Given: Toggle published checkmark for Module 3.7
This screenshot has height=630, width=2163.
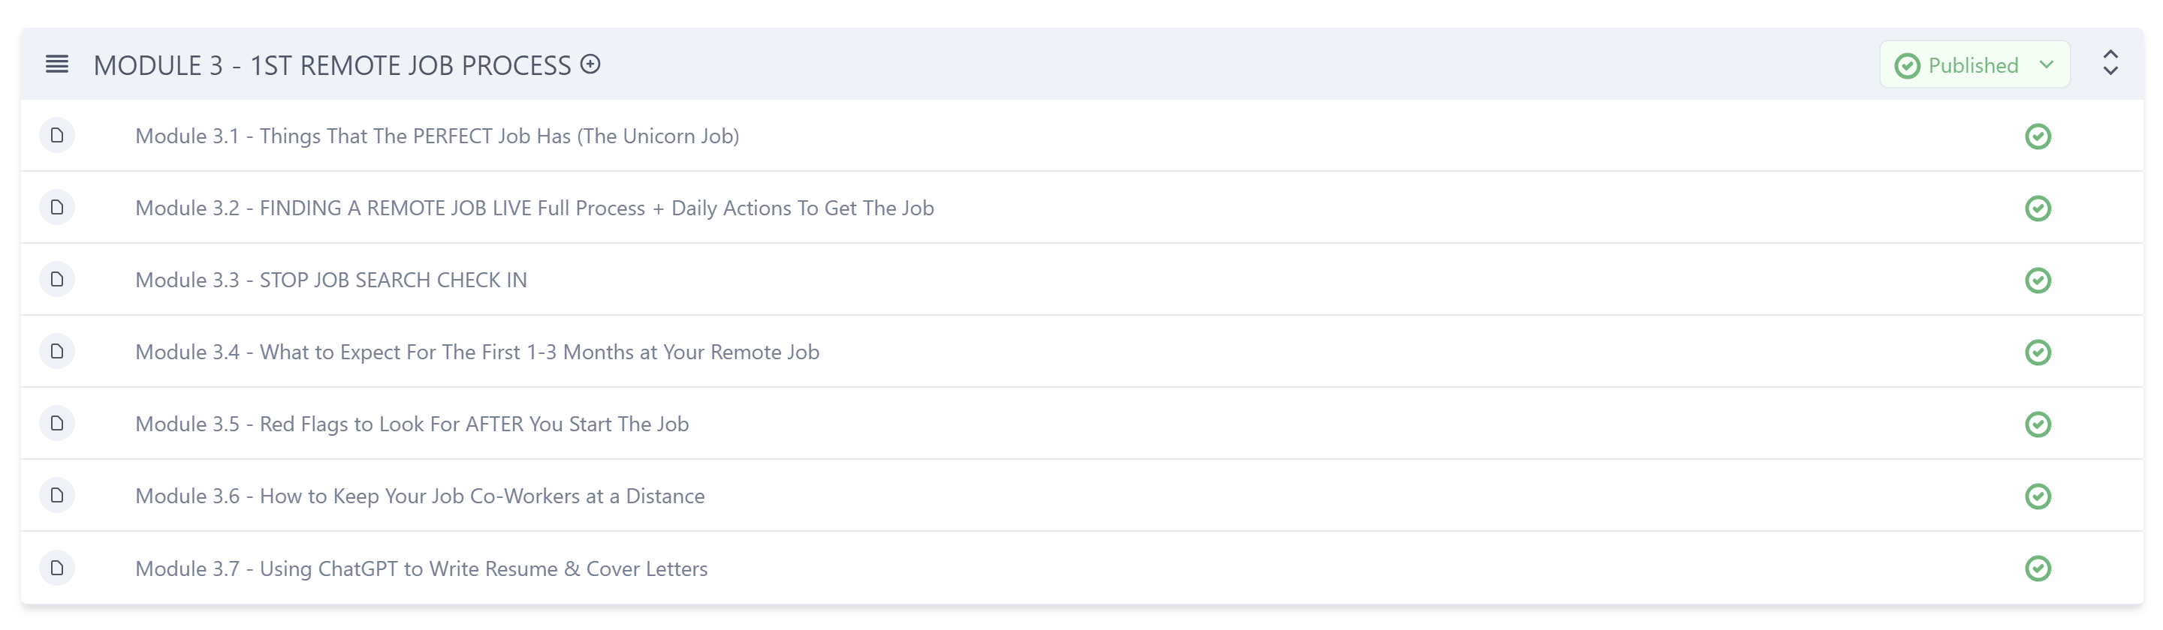Looking at the screenshot, I should coord(2038,568).
